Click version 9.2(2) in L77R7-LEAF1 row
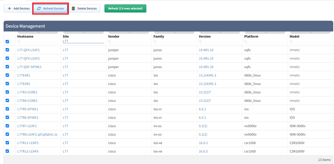The width and height of the screenshot is (334, 164). click(203, 126)
